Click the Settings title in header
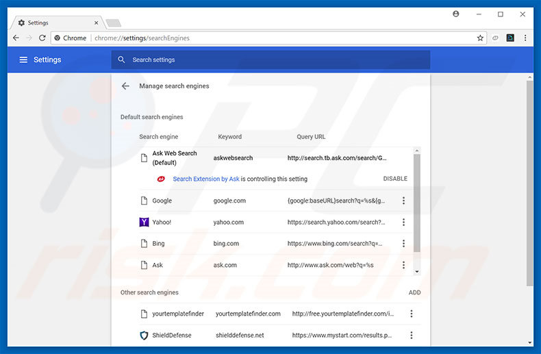Viewport: 541px width, 354px height. click(47, 60)
